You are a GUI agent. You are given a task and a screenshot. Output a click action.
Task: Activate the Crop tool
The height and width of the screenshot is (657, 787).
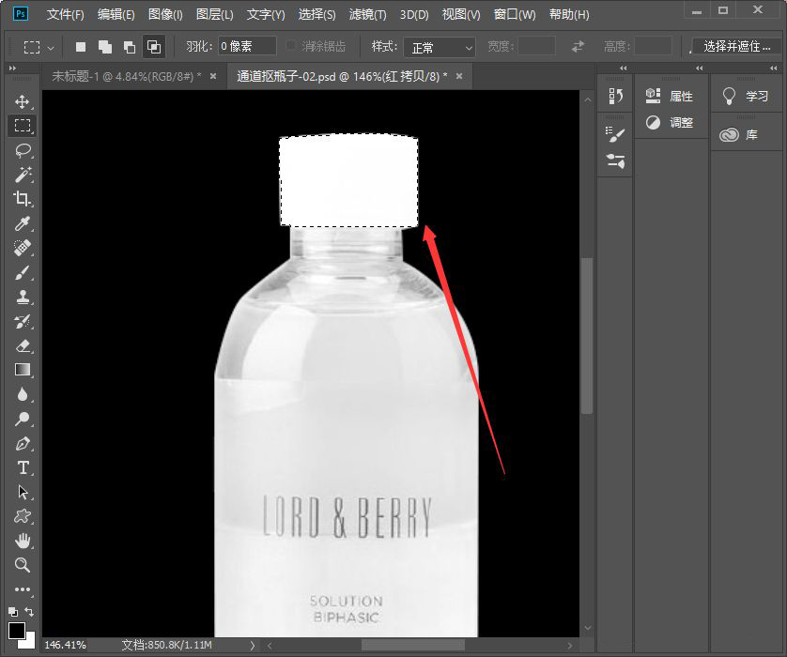coord(23,199)
